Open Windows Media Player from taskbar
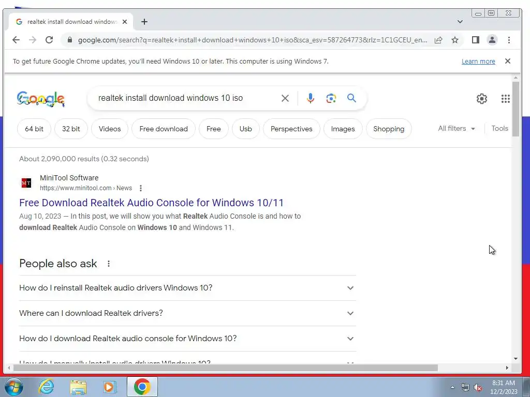The width and height of the screenshot is (530, 397). (x=110, y=387)
